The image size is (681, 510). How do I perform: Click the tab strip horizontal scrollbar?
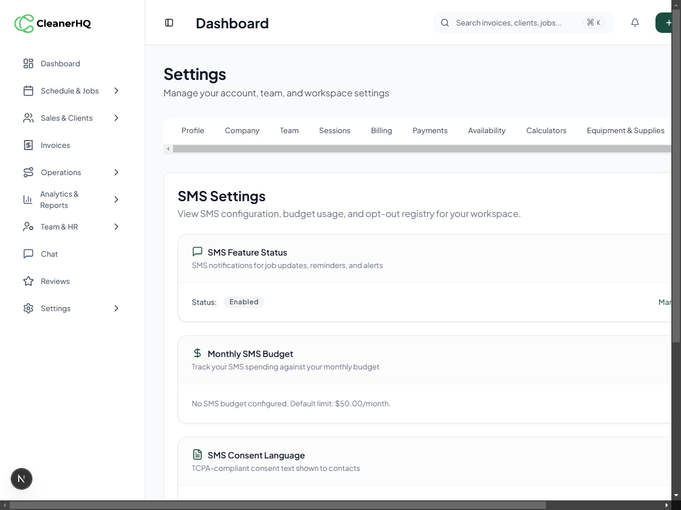click(420, 149)
